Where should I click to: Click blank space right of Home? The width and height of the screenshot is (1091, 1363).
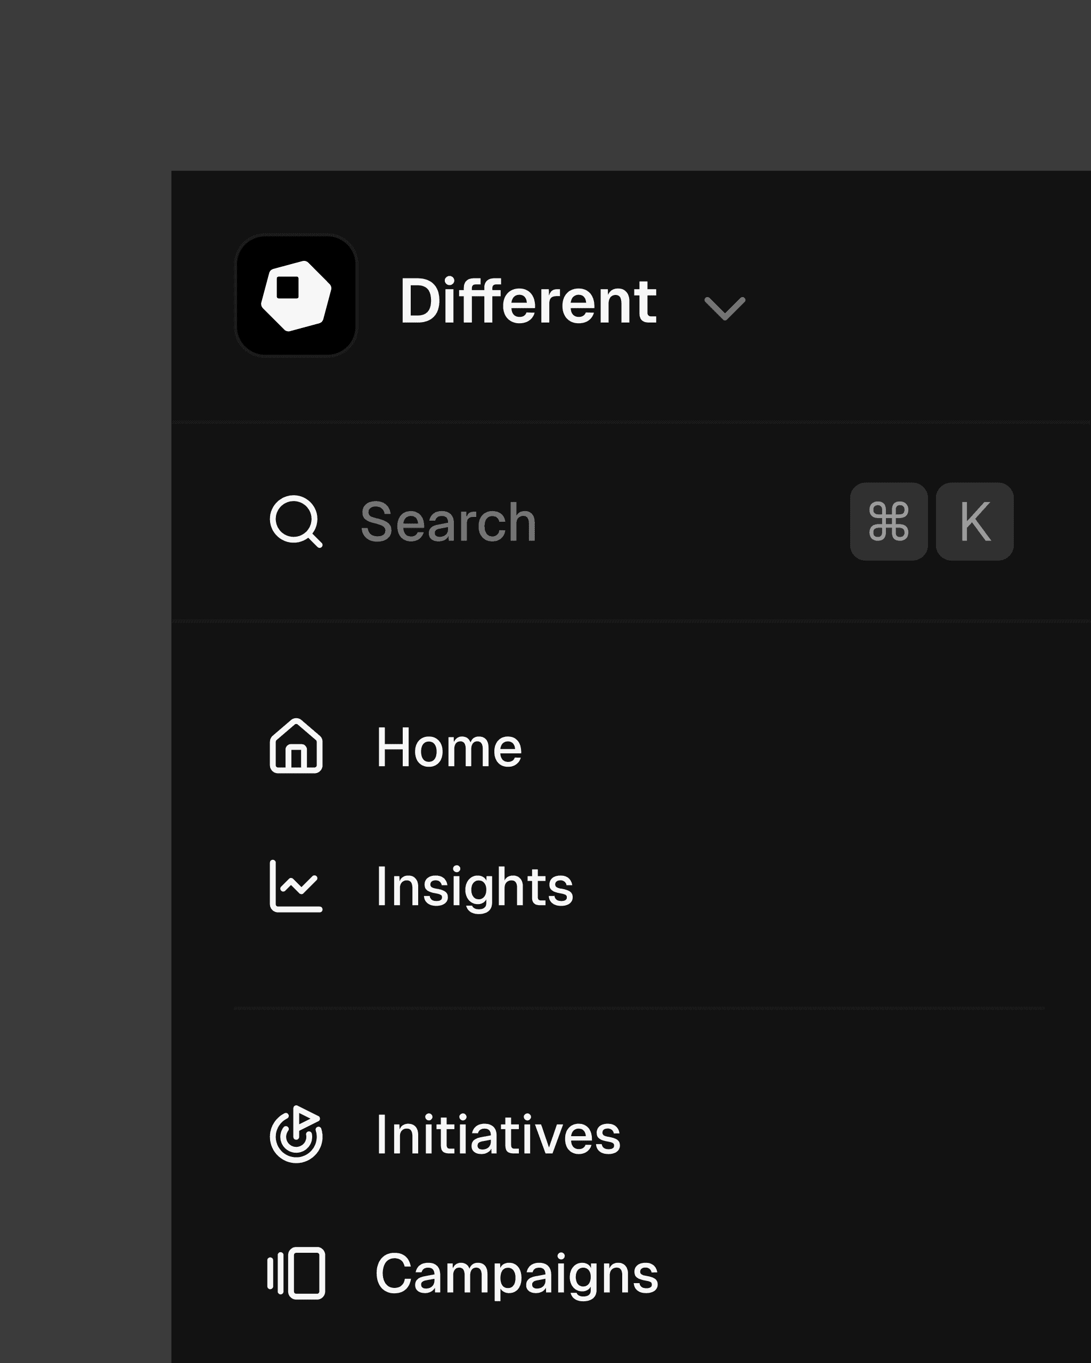coord(791,747)
